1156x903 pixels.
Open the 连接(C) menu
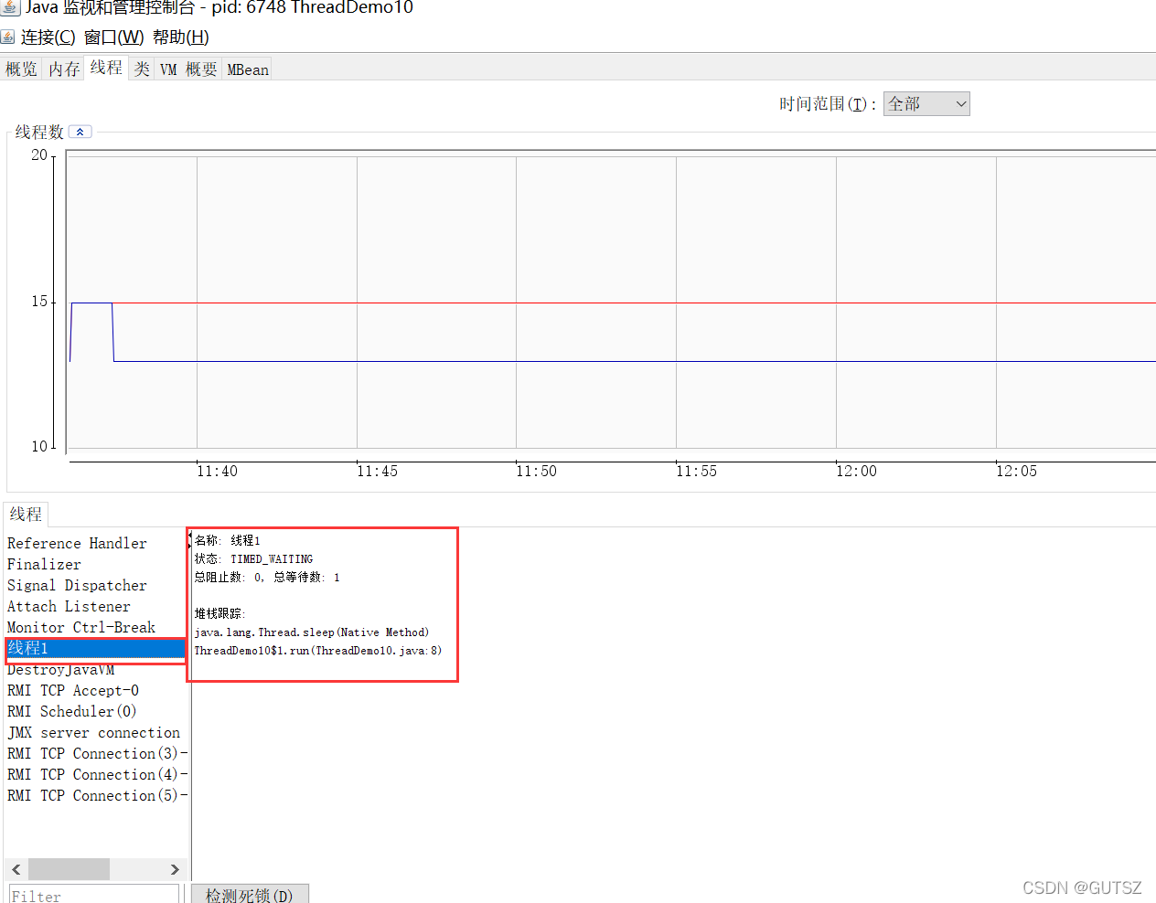[48, 37]
